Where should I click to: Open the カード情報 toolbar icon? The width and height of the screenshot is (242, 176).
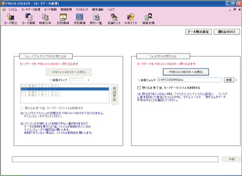click(x=28, y=19)
